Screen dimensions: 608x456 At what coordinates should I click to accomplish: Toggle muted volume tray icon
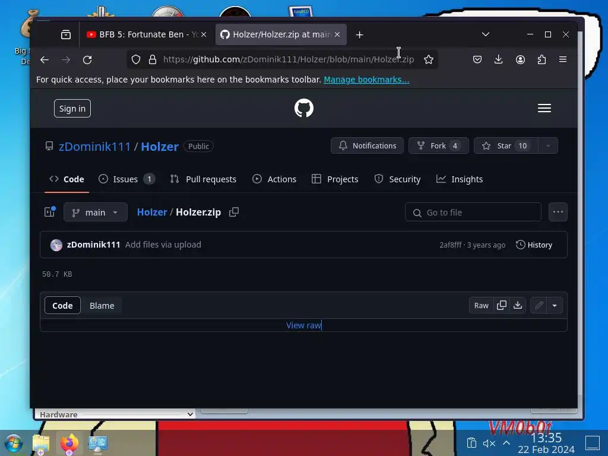pyautogui.click(x=489, y=443)
